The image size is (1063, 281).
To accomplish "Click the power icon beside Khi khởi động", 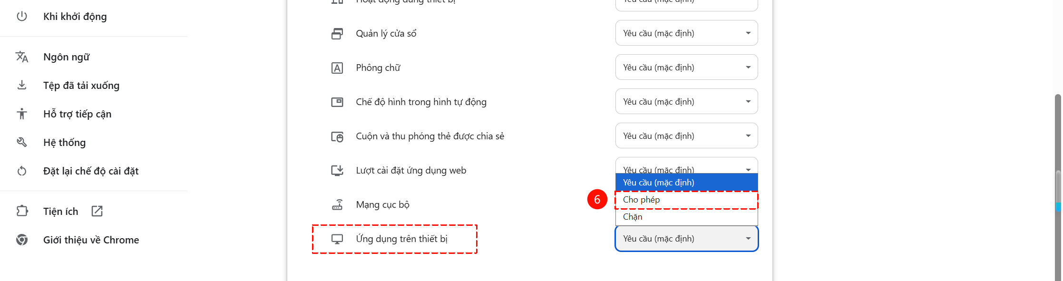I will 22,17.
